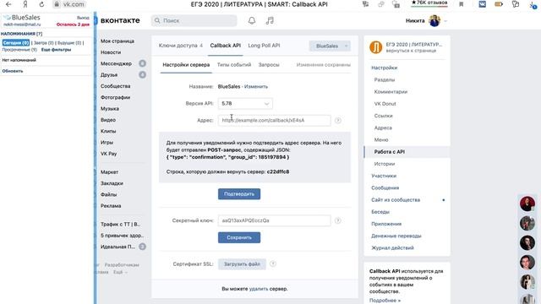
Task: Click the bookmark icon in browser toolbar
Action: point(461,4)
